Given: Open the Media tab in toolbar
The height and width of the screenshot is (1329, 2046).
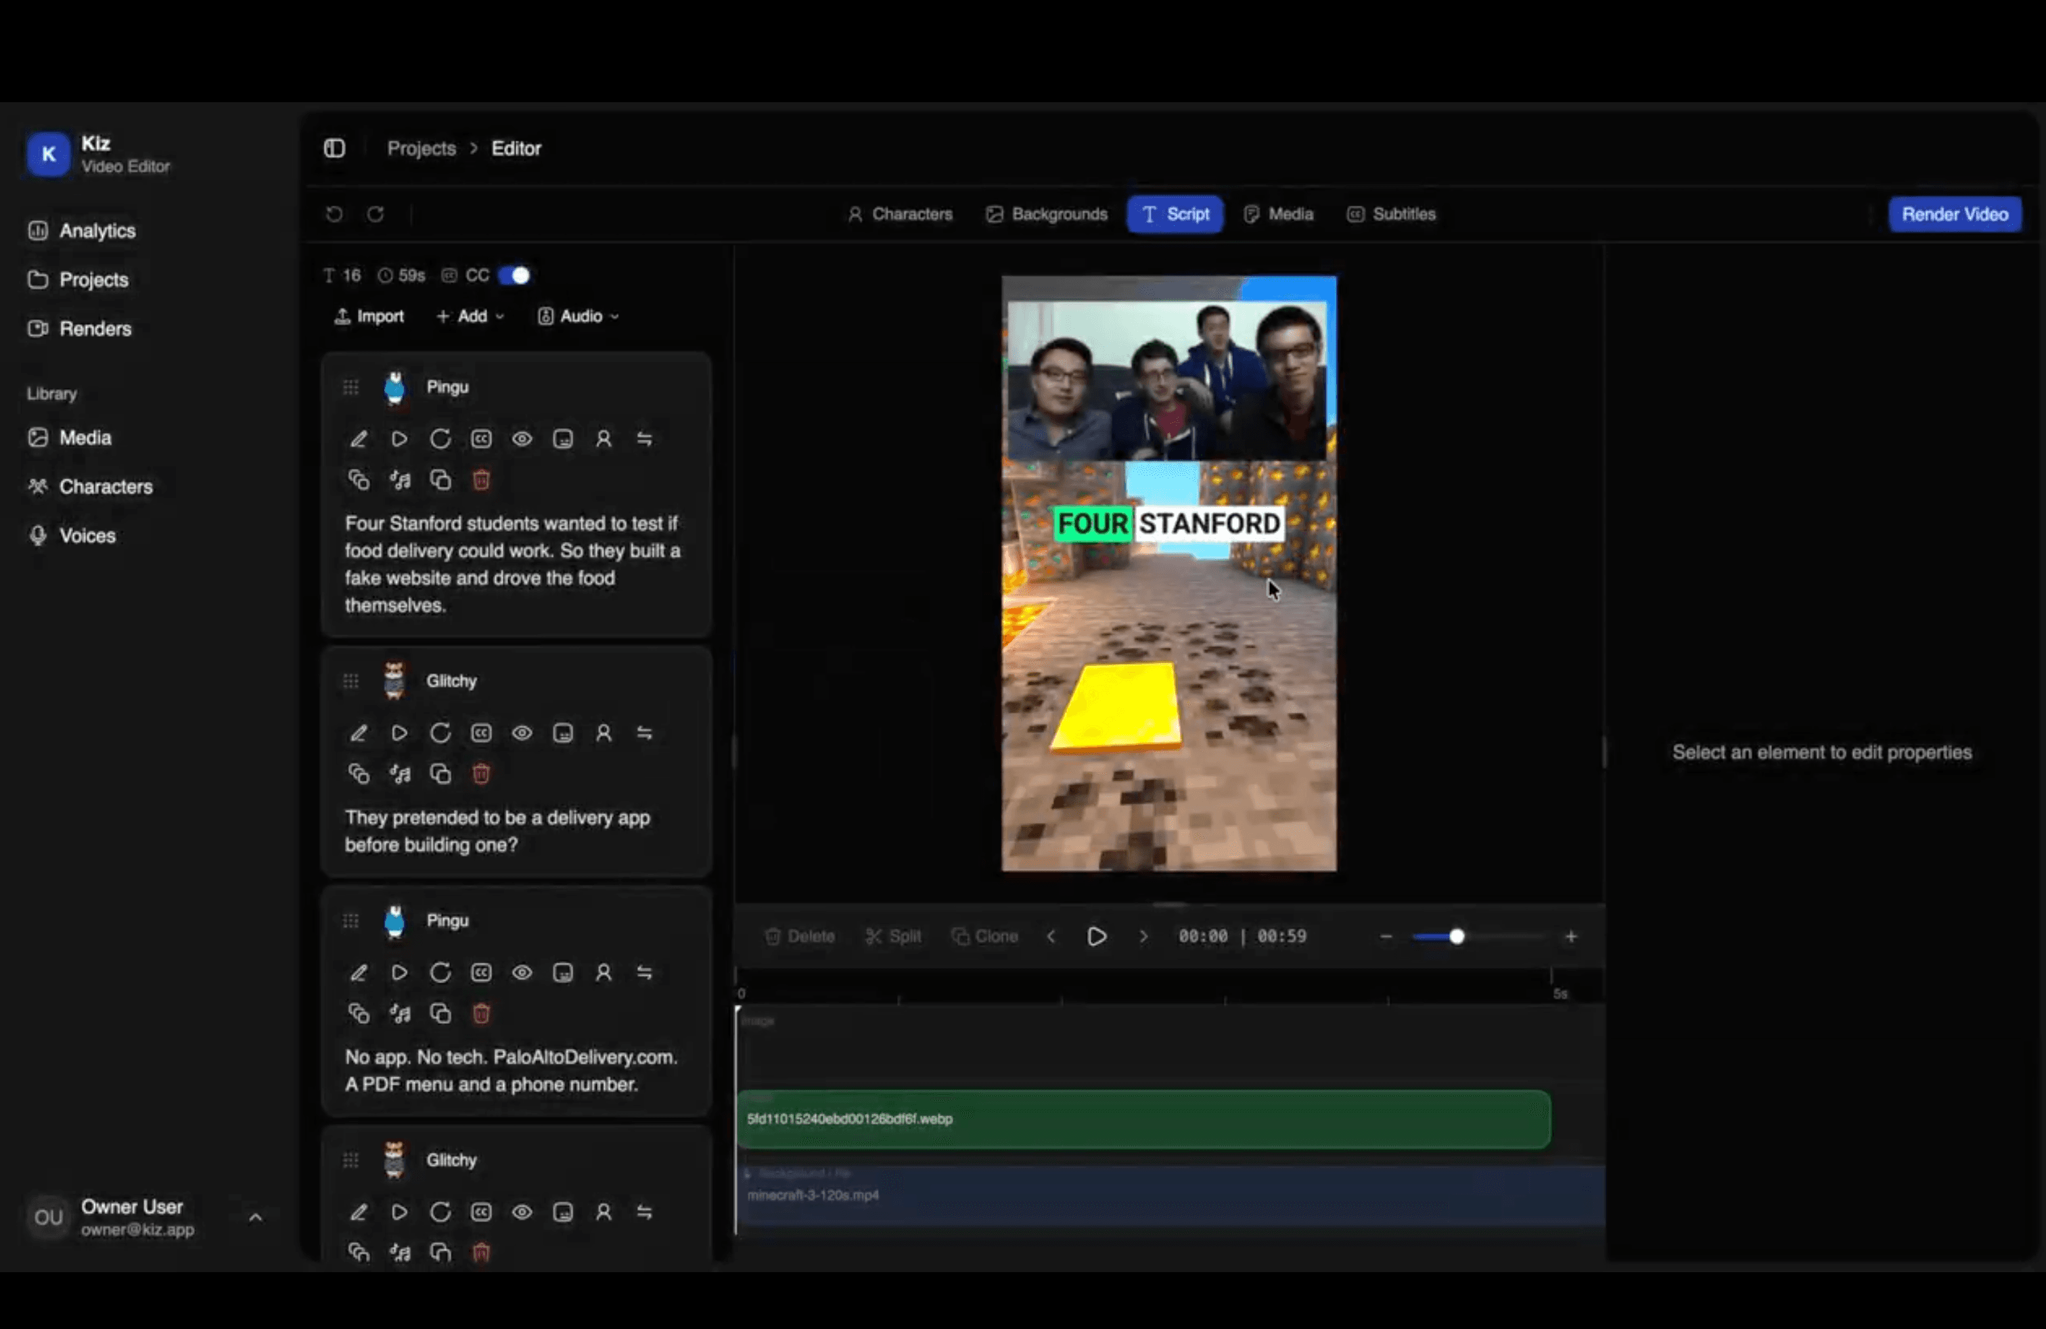Looking at the screenshot, I should (1279, 214).
